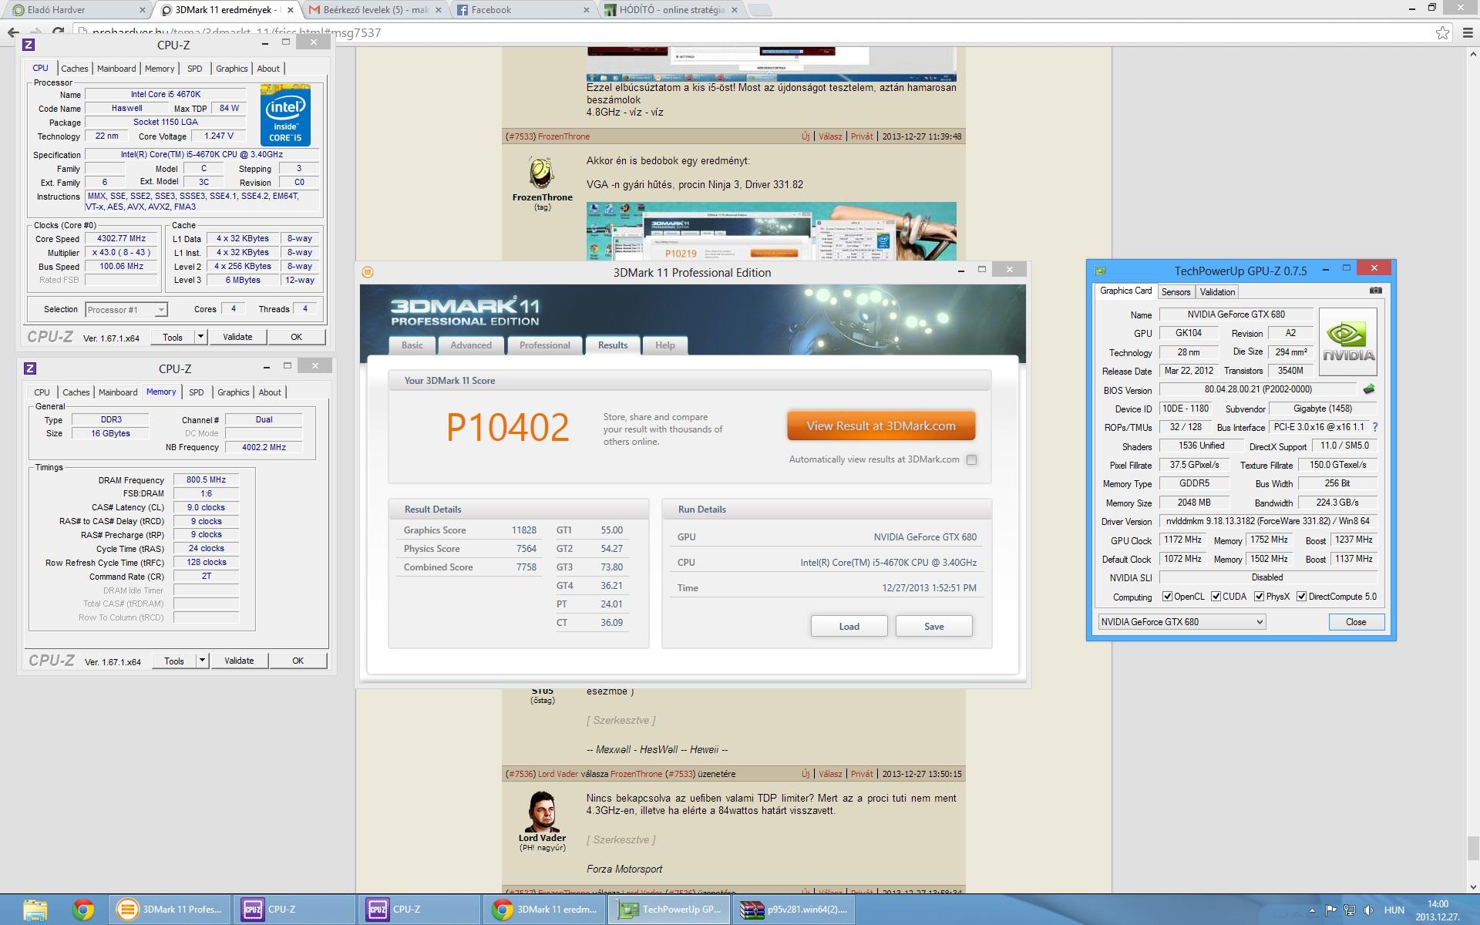Image resolution: width=1480 pixels, height=925 pixels.
Task: Click the bus interface question mark
Action: click(1375, 427)
